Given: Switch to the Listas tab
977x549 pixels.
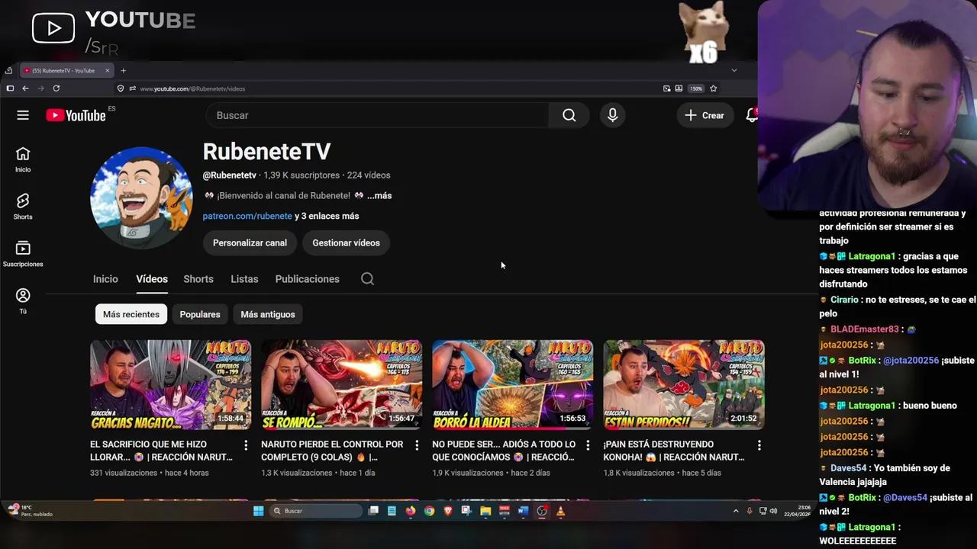Looking at the screenshot, I should (x=244, y=279).
